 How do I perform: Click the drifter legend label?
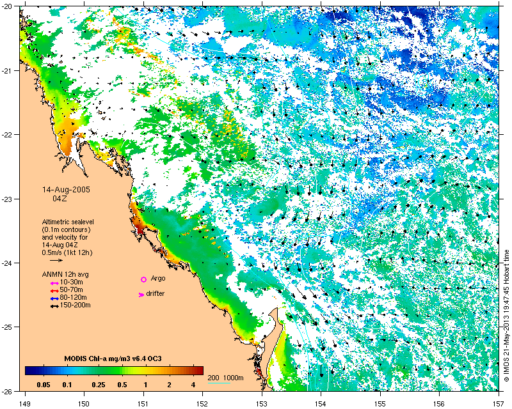(155, 293)
